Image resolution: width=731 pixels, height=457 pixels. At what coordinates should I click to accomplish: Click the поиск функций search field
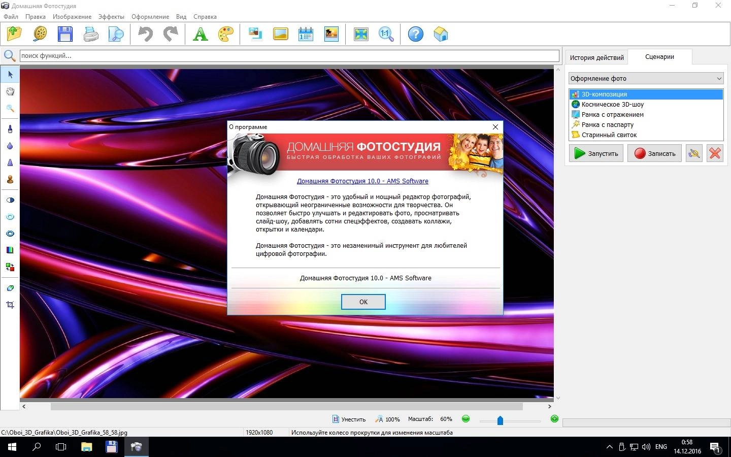[289, 56]
